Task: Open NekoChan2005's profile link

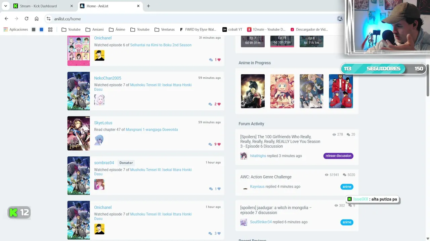Action: [107, 78]
